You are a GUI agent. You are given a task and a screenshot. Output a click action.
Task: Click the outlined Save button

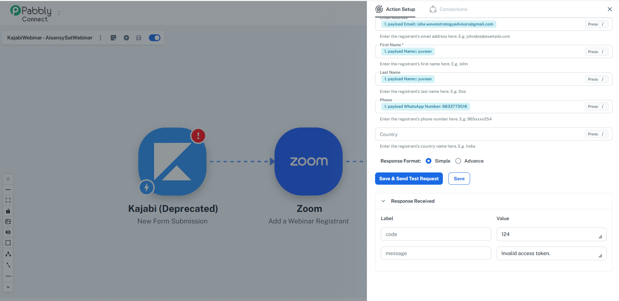click(459, 179)
